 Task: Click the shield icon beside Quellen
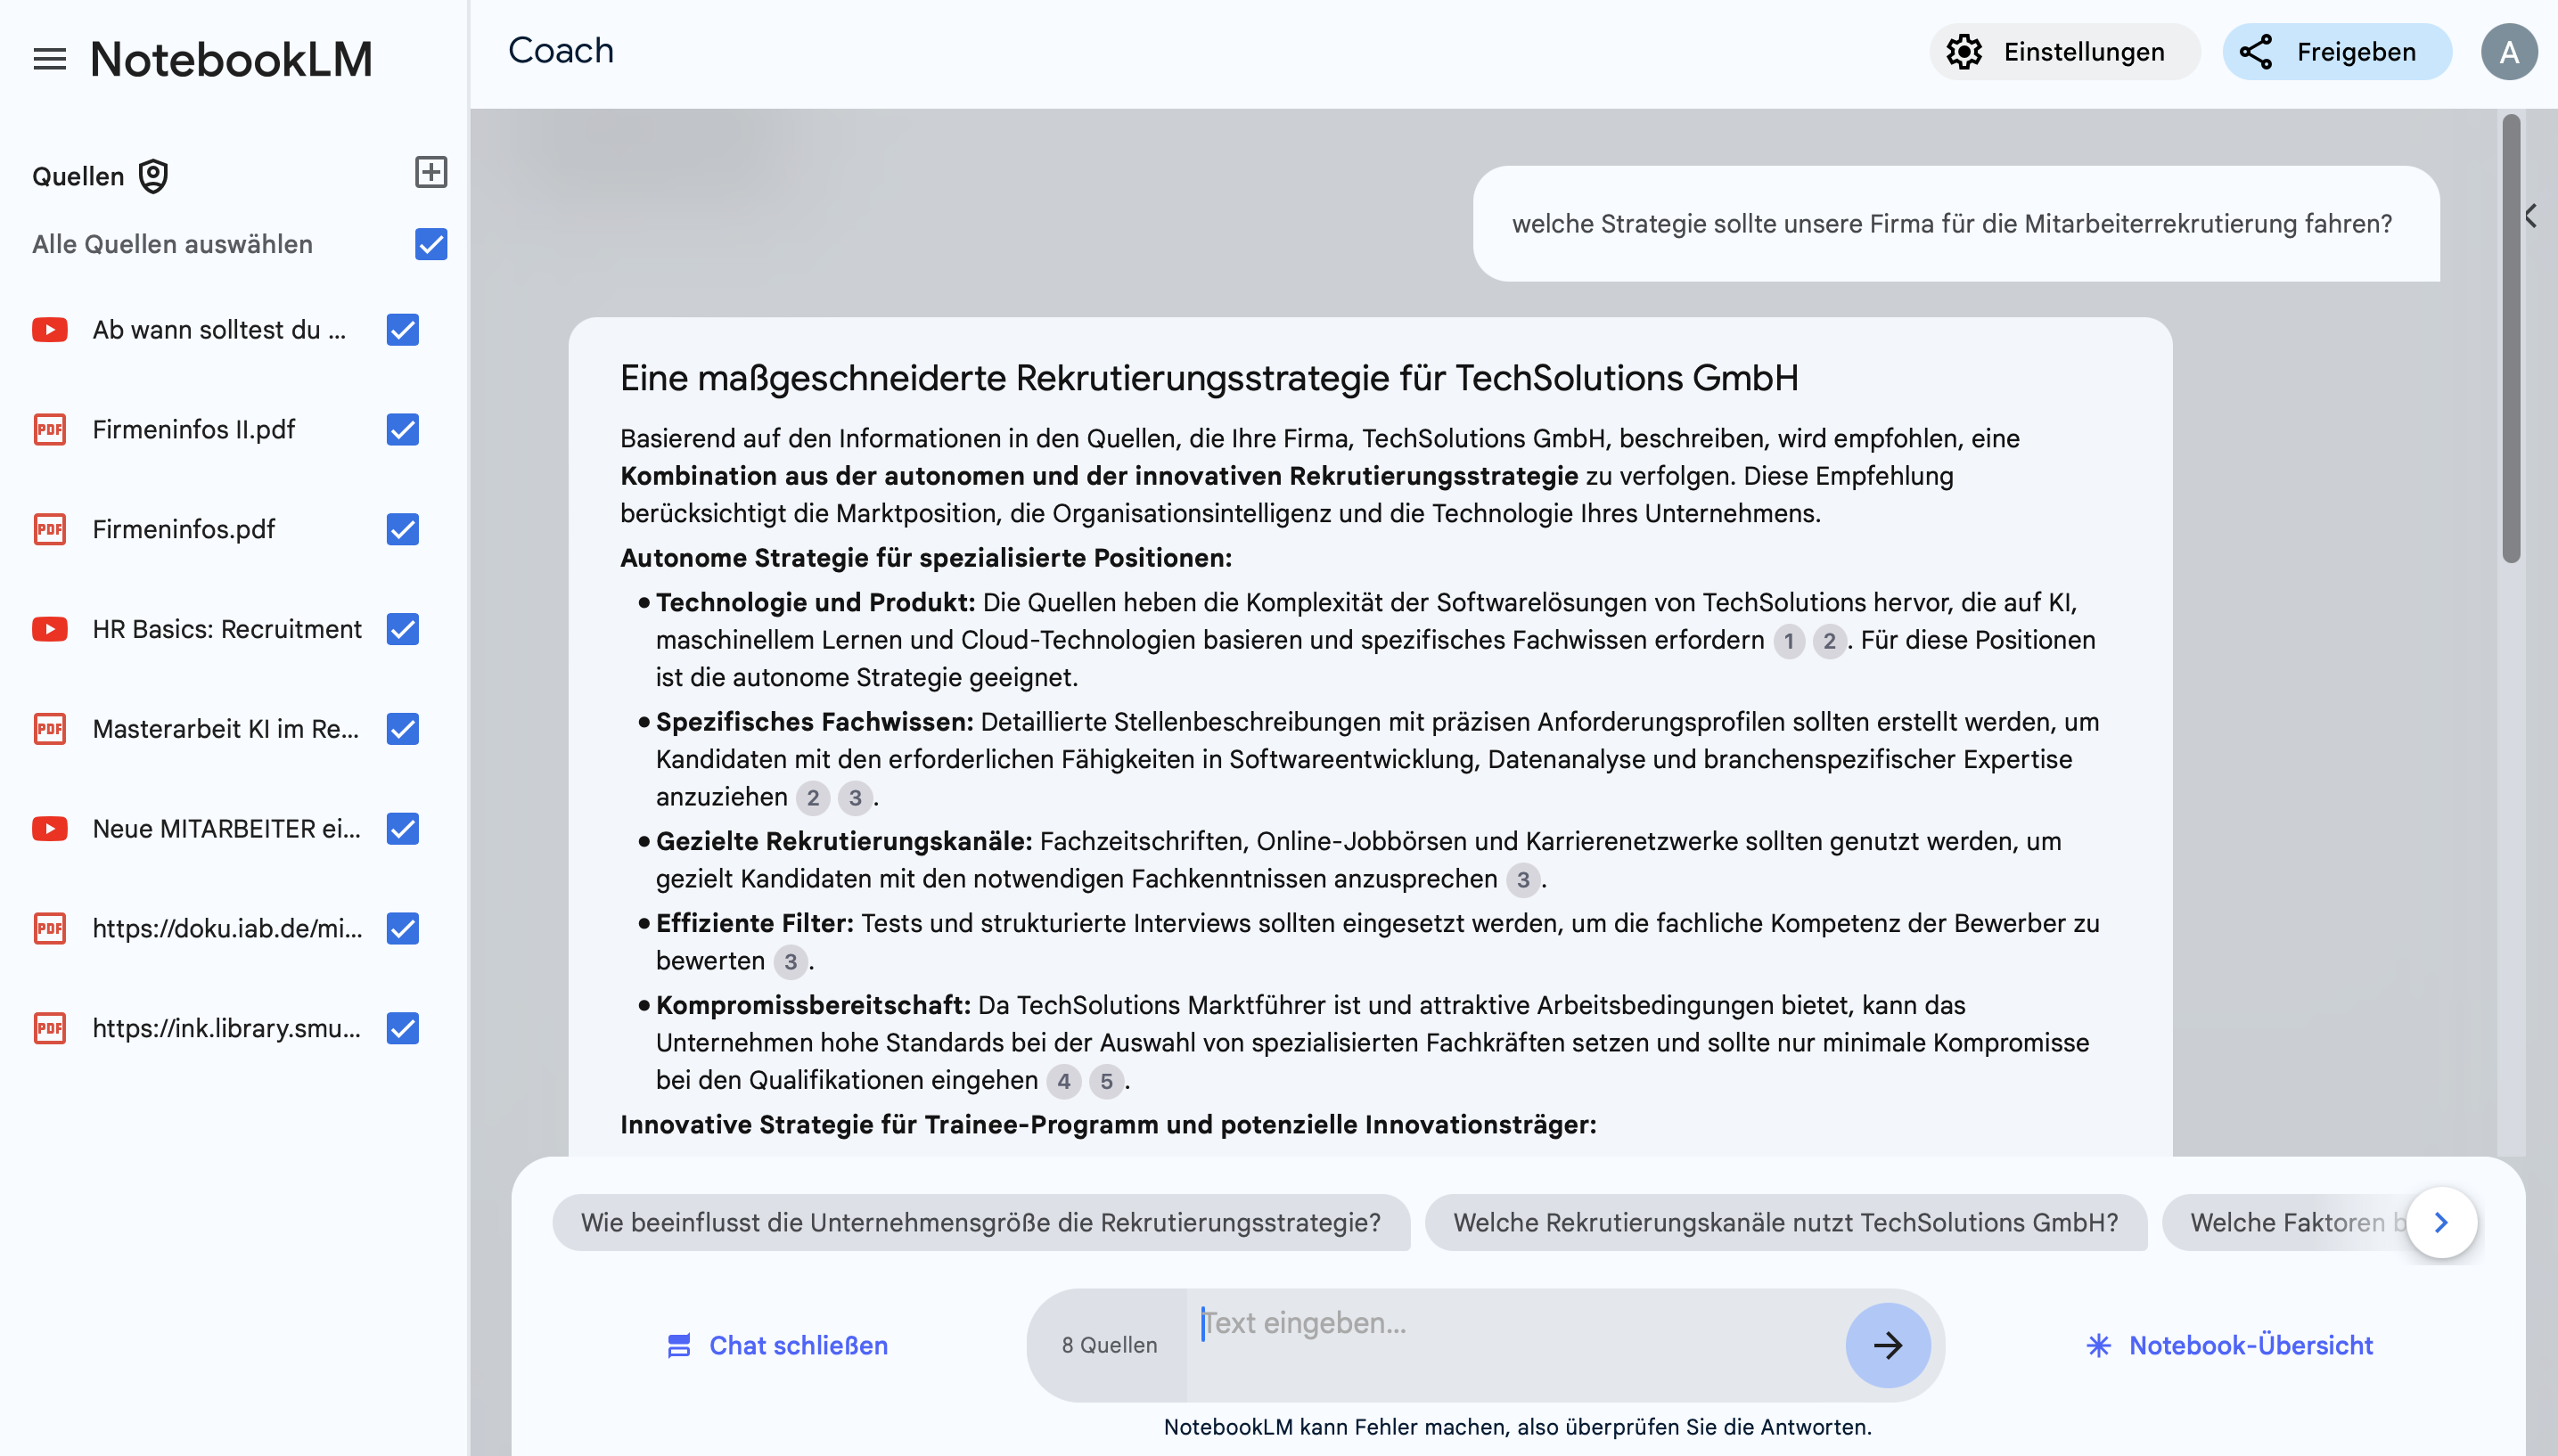(153, 176)
